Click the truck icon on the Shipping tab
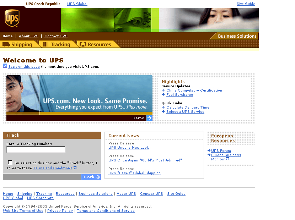This screenshot has height=220, width=295. [x=6, y=44]
